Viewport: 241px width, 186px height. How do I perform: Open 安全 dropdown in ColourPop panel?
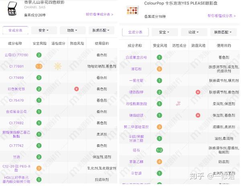(164, 32)
